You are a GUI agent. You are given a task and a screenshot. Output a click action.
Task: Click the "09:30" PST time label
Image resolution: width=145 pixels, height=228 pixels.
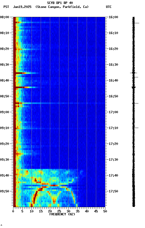[x=4, y=160]
